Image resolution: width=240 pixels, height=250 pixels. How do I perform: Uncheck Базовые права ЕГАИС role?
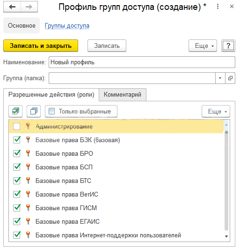[x=17, y=221]
